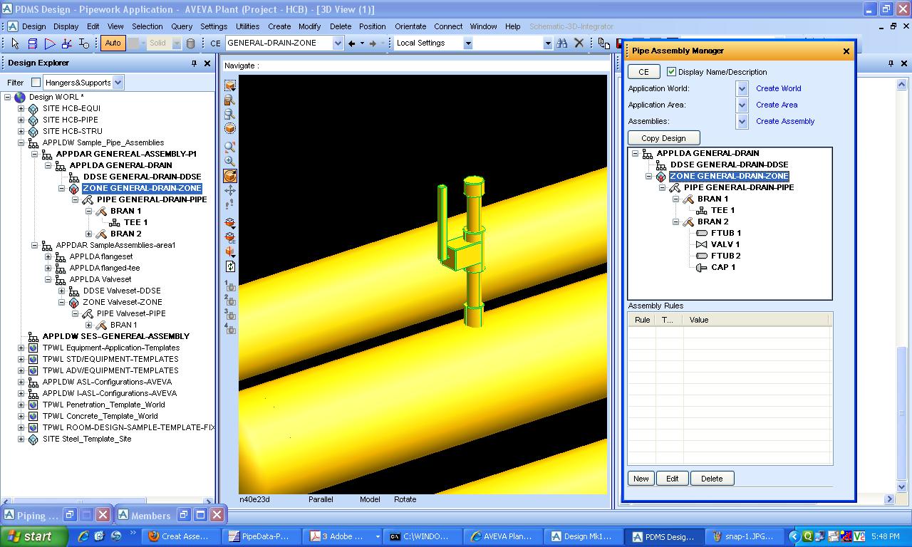Toggle the Filter checkbox in Design Explorer
This screenshot has height=547, width=912.
36,83
